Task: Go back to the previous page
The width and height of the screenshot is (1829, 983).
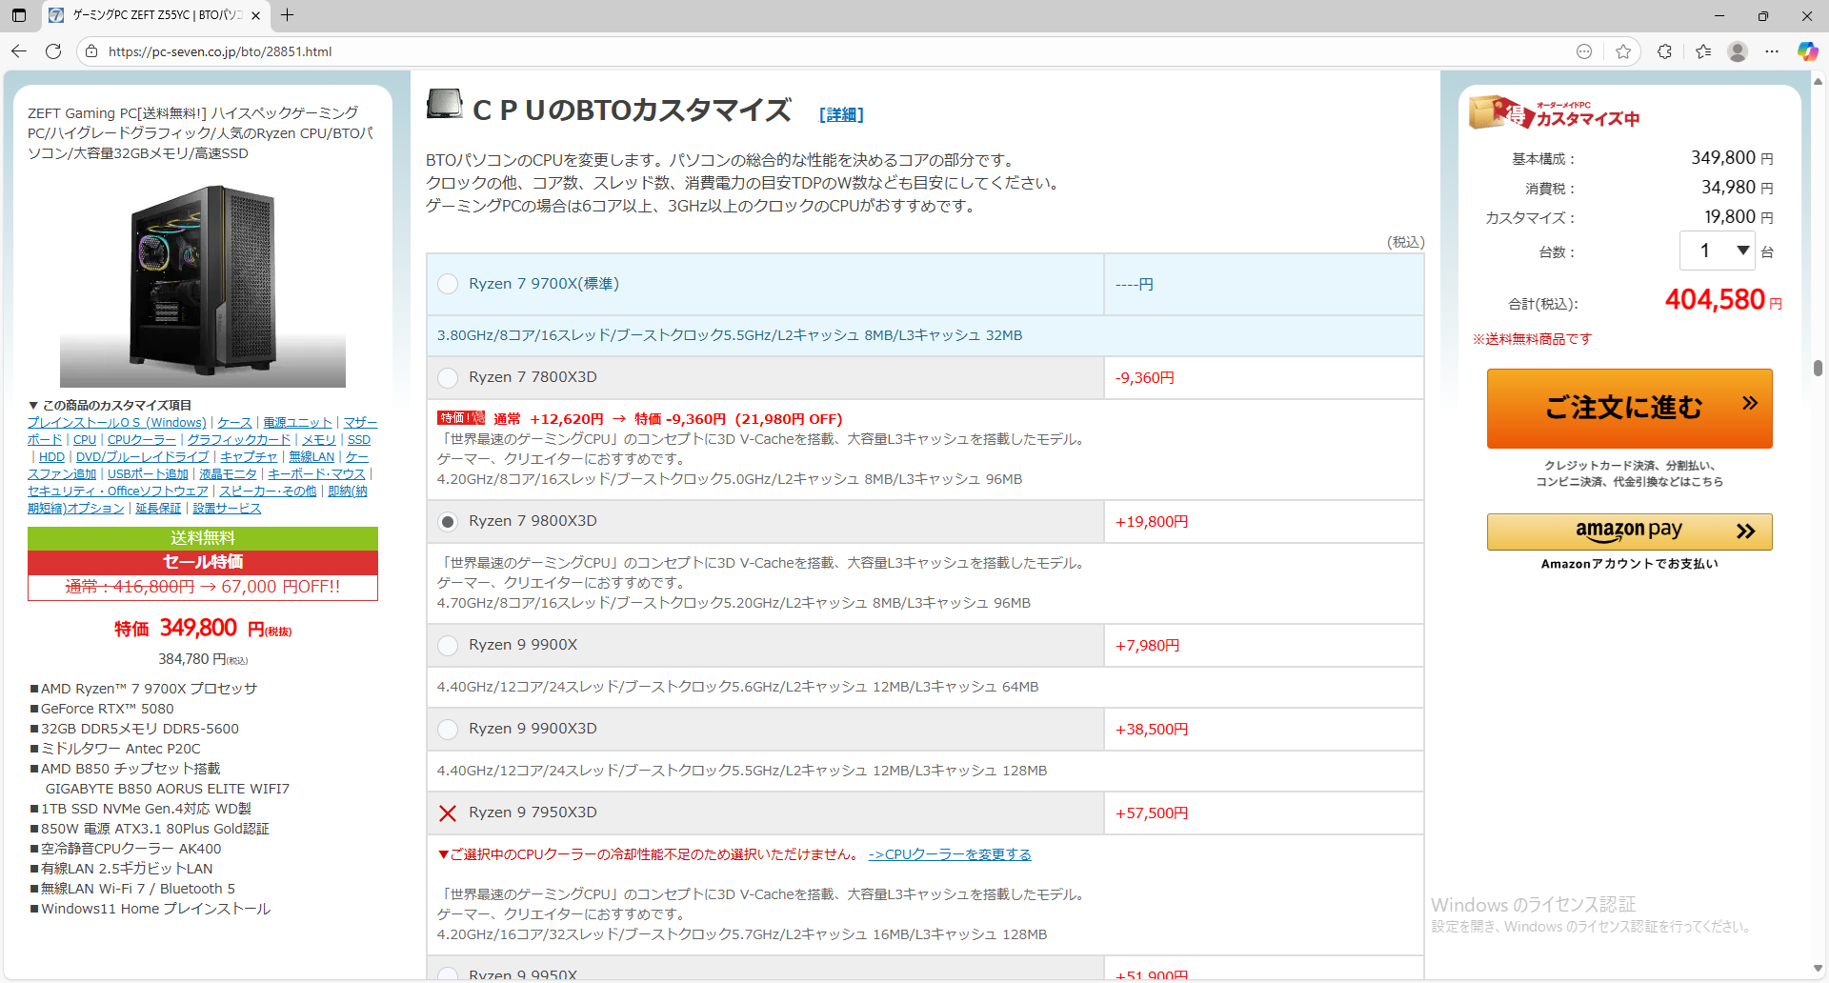Action: tap(19, 51)
